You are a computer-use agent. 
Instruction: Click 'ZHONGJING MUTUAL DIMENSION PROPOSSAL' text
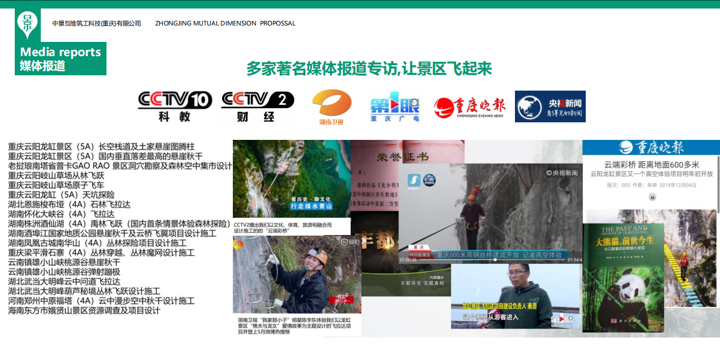coord(225,23)
